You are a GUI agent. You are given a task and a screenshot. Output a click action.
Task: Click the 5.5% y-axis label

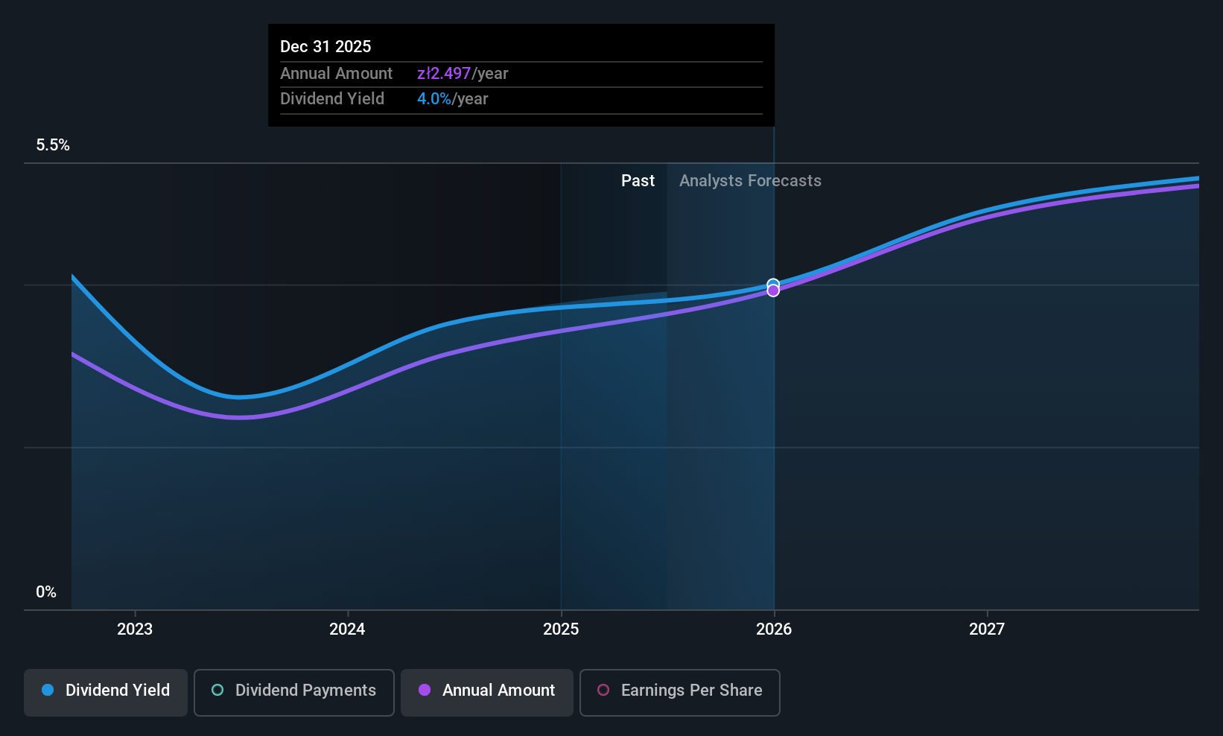pyautogui.click(x=53, y=145)
